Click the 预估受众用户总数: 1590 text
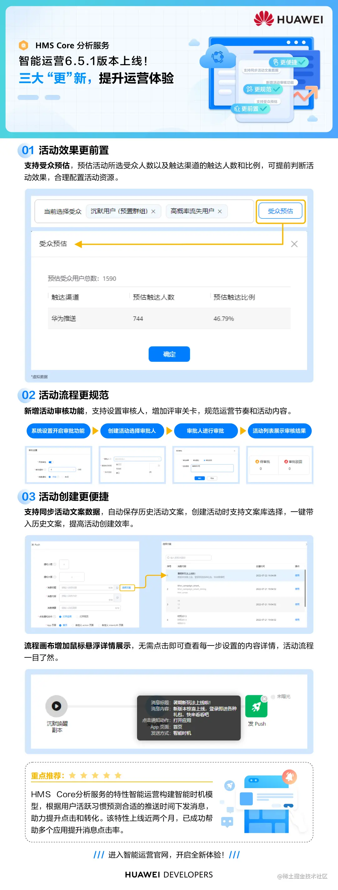This screenshot has height=890, width=338. coord(82,278)
